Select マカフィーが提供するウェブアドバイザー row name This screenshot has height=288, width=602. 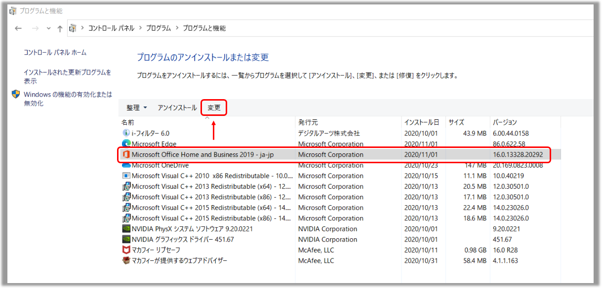pyautogui.click(x=180, y=261)
